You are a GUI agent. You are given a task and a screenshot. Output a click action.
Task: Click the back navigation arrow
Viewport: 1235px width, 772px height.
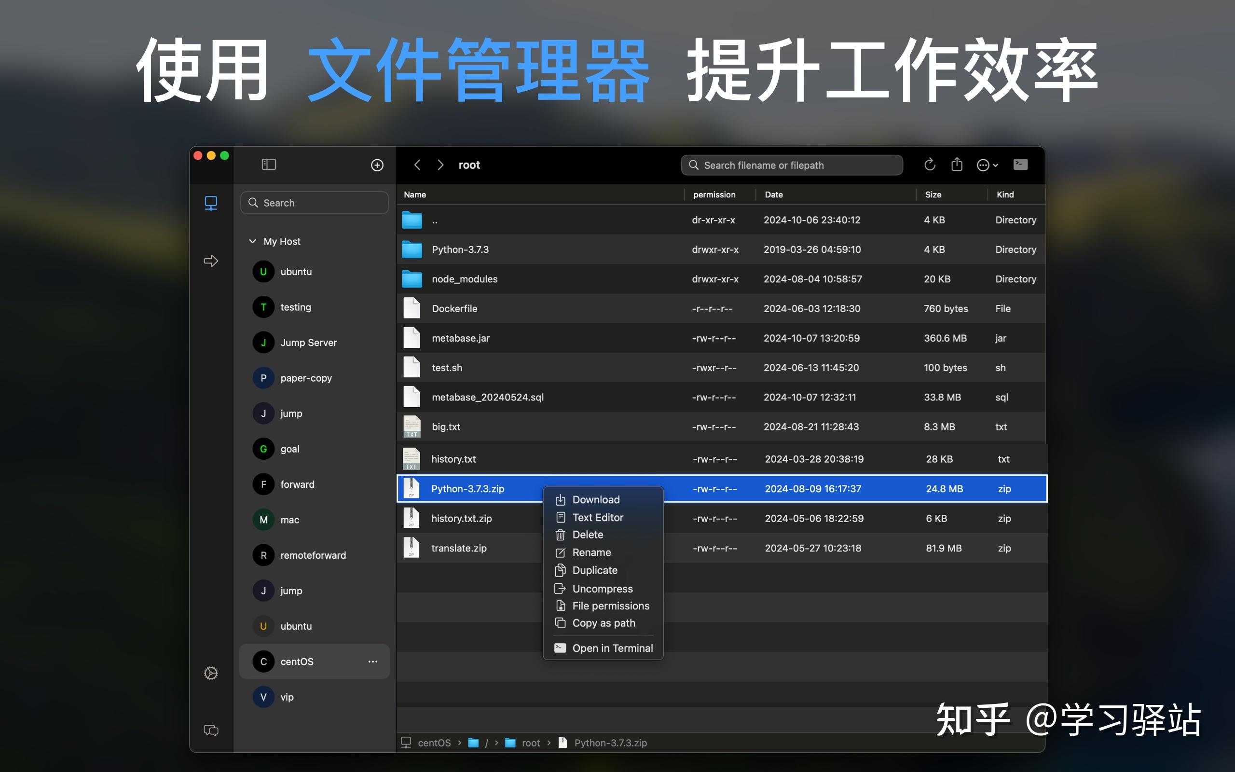click(417, 165)
